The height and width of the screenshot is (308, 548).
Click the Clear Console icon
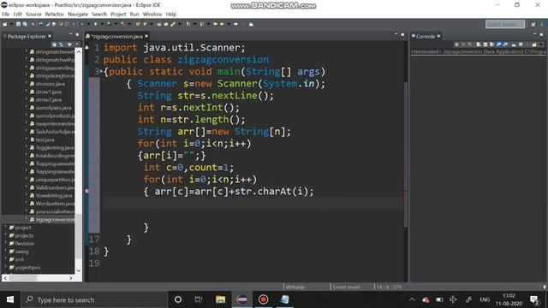[478, 44]
